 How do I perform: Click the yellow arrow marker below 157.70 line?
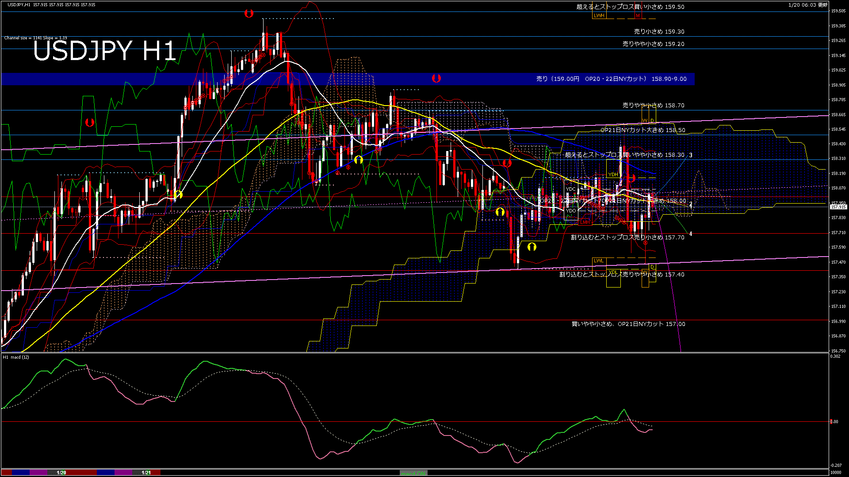(532, 247)
